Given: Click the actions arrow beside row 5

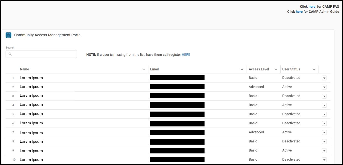Looking at the screenshot, I should click(324, 114).
